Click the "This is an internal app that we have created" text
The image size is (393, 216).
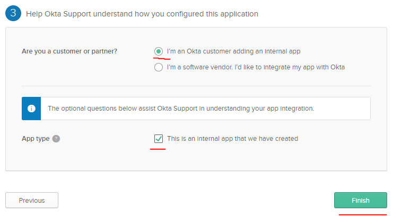click(x=233, y=139)
